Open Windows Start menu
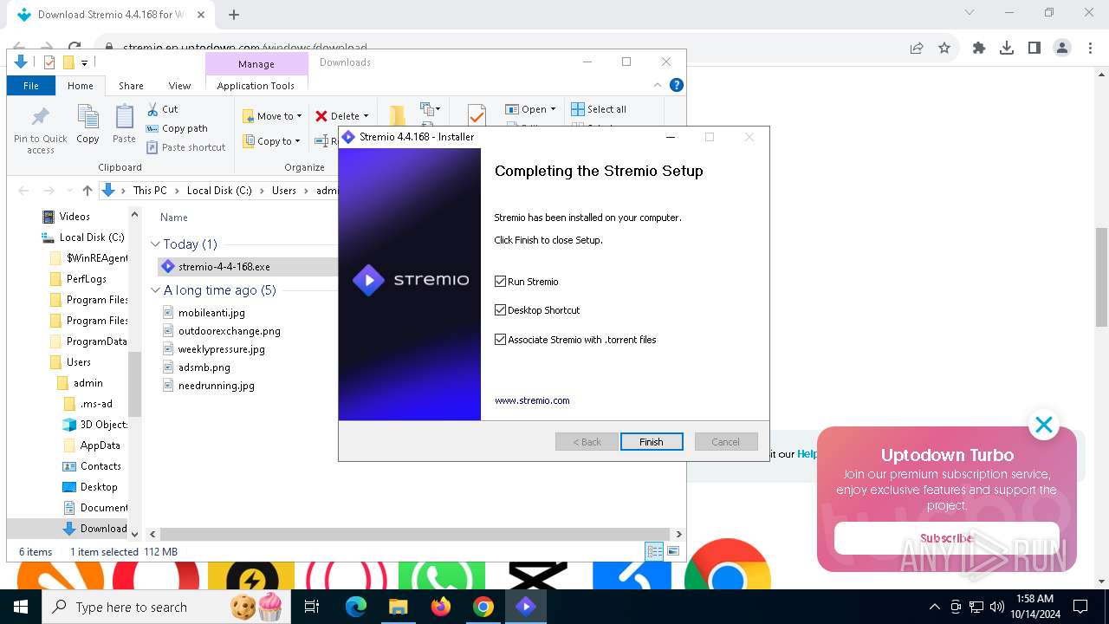Image resolution: width=1109 pixels, height=624 pixels. pyautogui.click(x=21, y=607)
